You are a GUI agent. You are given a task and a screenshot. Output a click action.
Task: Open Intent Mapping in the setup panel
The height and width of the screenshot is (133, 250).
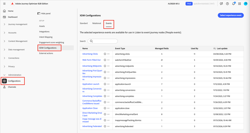(46, 37)
